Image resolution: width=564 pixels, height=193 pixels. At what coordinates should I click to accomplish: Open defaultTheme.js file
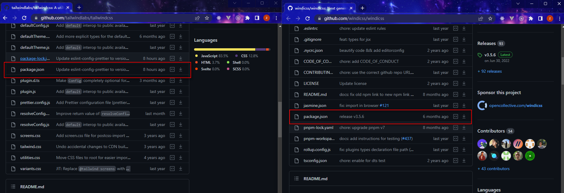(x=35, y=47)
